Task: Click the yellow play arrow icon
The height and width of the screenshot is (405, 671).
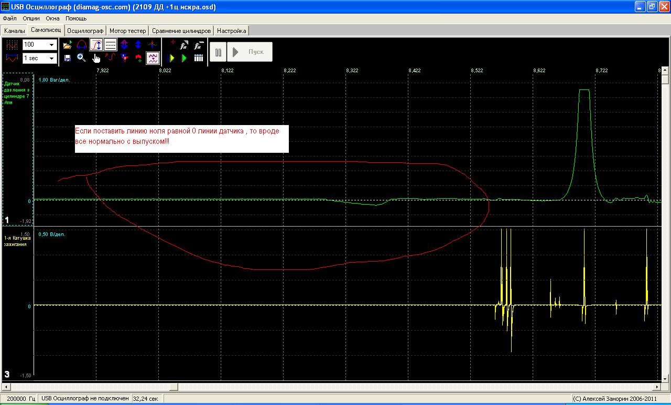Action: click(172, 58)
